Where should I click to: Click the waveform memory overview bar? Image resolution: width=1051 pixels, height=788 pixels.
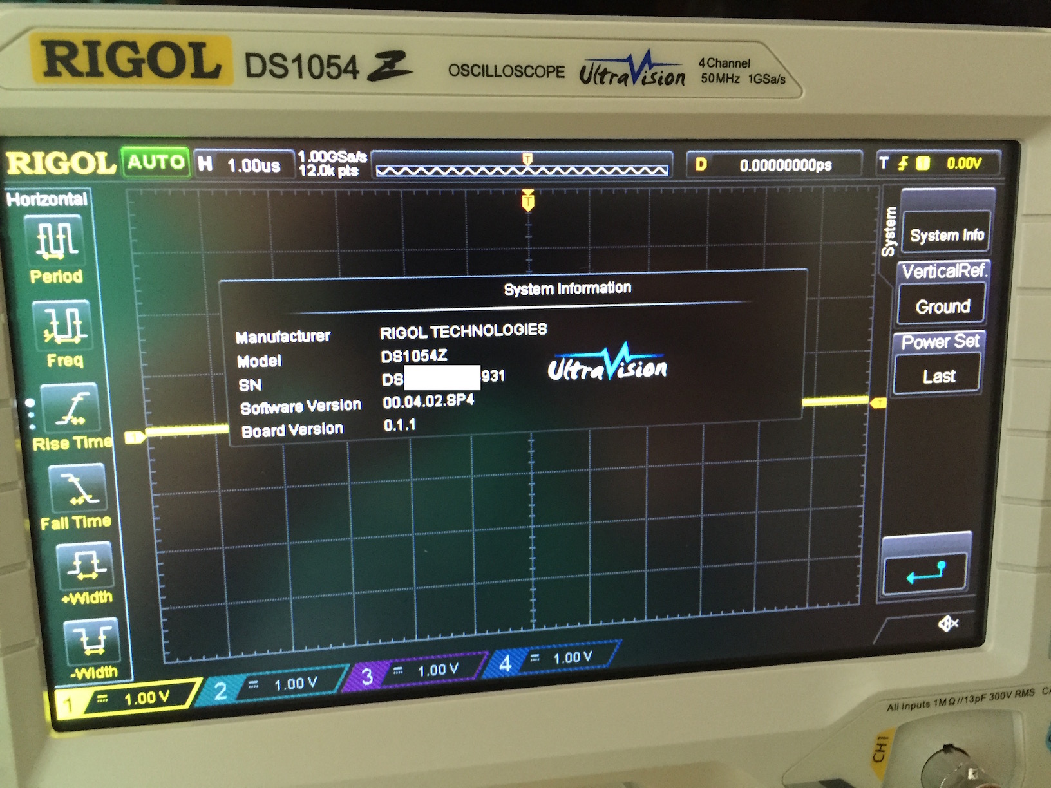tap(522, 165)
